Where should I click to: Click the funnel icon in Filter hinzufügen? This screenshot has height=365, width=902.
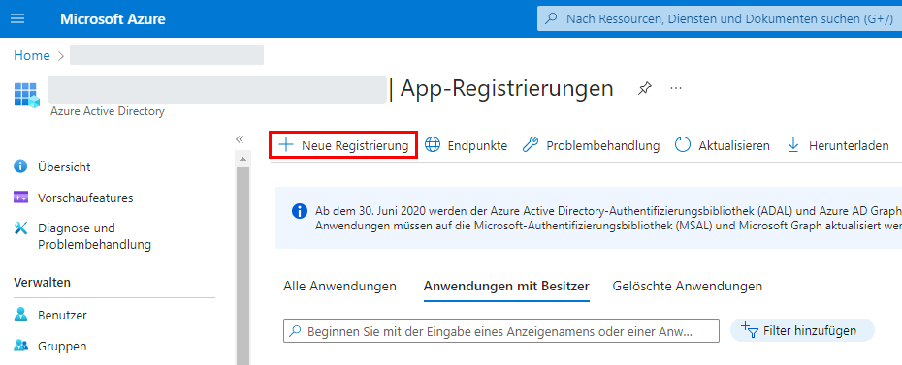749,330
